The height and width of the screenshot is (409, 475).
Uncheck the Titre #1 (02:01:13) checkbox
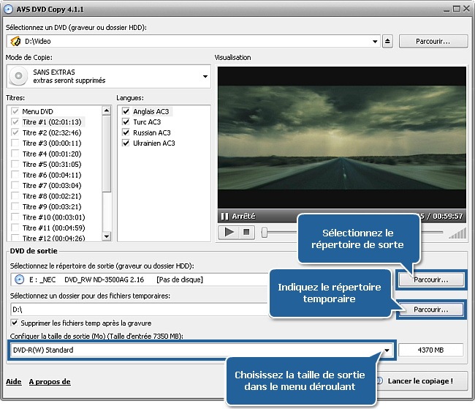15,121
